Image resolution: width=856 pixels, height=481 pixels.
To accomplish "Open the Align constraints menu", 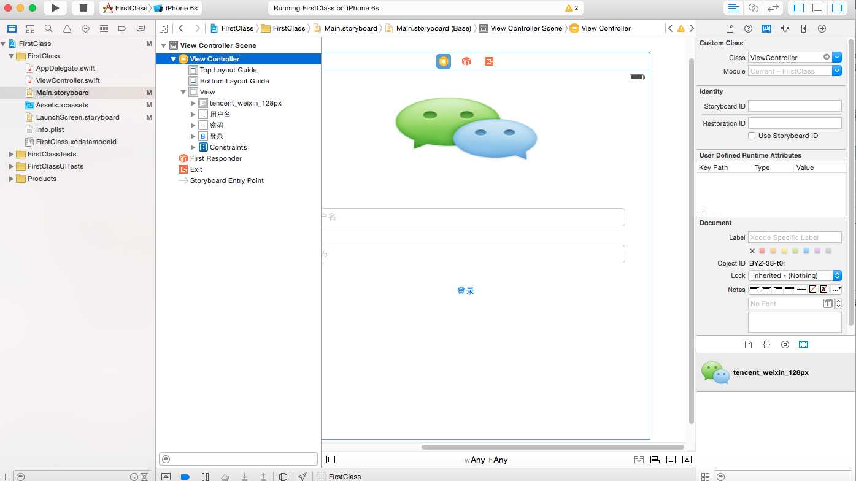I will 655,460.
